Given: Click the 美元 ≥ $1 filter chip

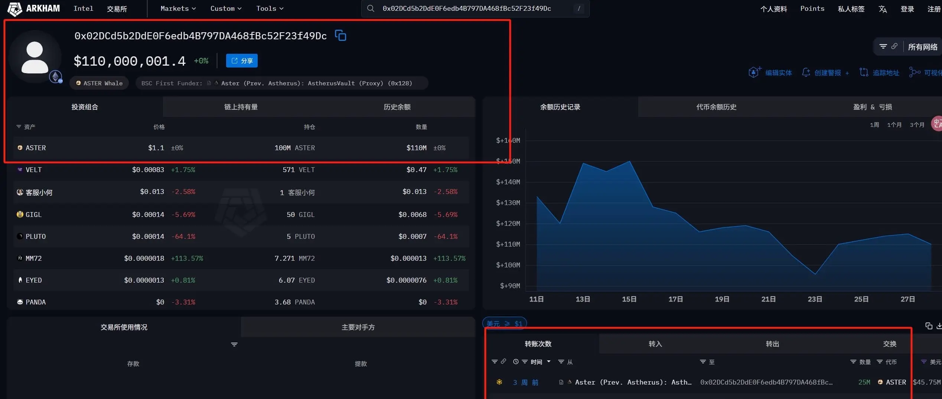Looking at the screenshot, I should tap(504, 324).
